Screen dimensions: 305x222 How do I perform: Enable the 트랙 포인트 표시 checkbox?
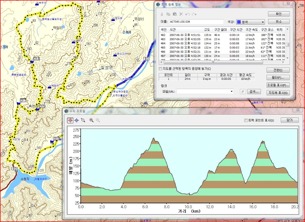pos(246,120)
